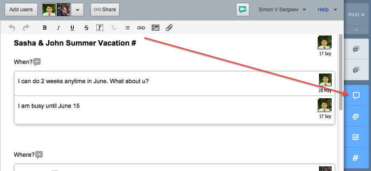Expand the participants dropdown arrow
This screenshot has width=371, height=171.
point(78,10)
